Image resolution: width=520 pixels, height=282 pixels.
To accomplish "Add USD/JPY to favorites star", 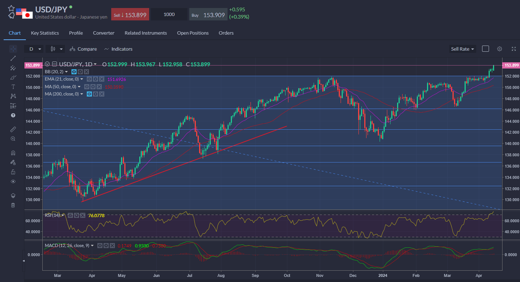I will (11, 8).
